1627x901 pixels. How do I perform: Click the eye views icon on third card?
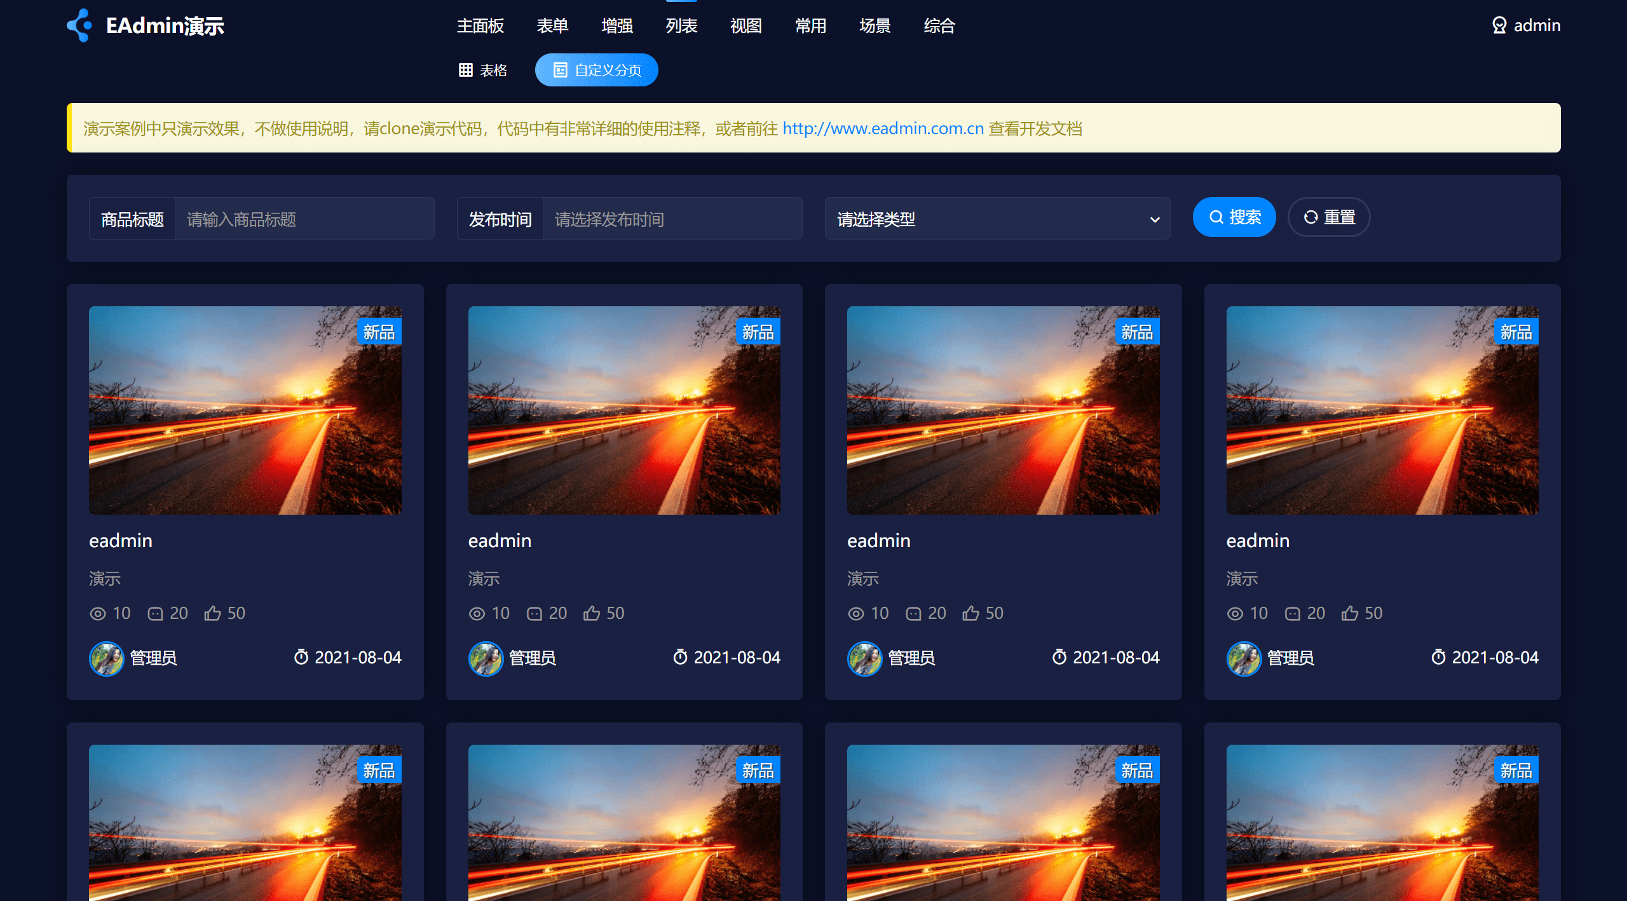coord(856,613)
